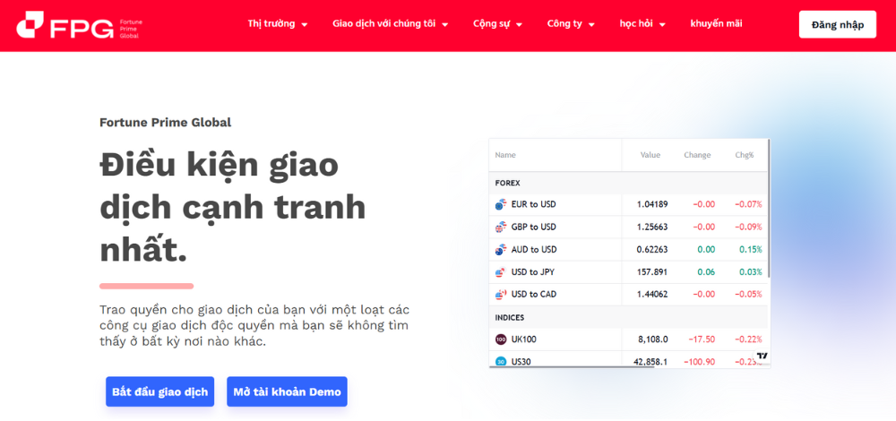Click the −0.22% change percentage
This screenshot has height=421, width=896.
tap(748, 339)
